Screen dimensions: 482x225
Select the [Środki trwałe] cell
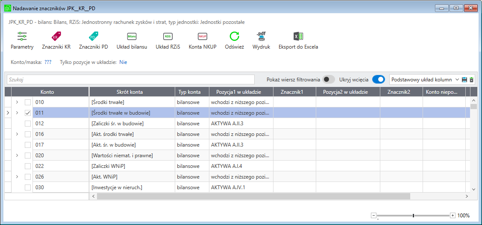pos(132,102)
